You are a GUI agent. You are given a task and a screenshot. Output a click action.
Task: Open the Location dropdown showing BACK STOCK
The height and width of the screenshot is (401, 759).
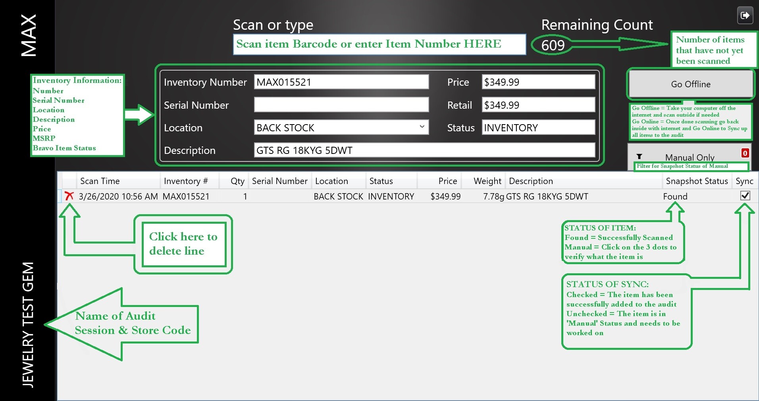click(422, 127)
